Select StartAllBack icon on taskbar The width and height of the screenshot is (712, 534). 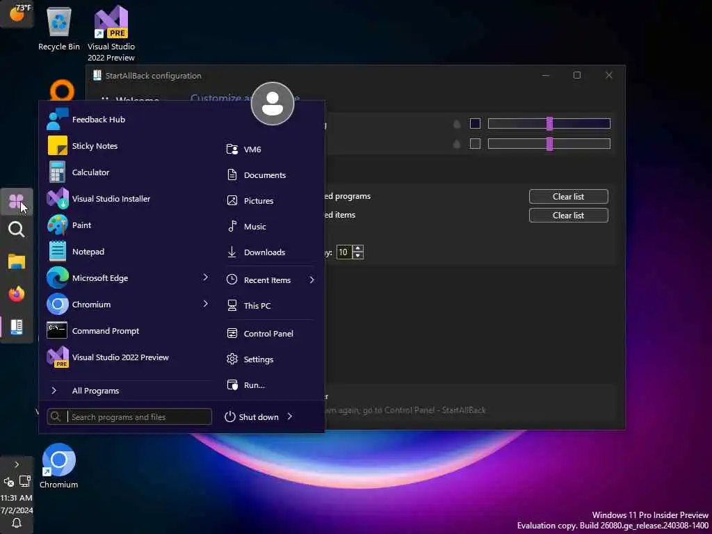17,327
